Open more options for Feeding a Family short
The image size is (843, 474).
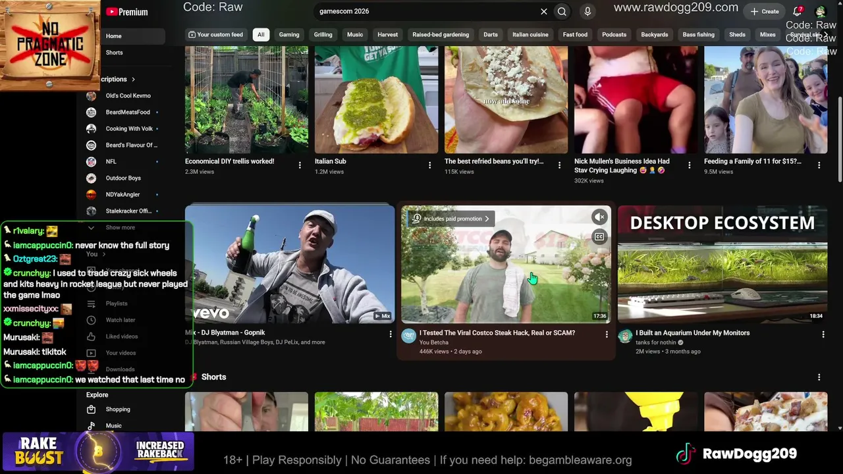click(819, 165)
